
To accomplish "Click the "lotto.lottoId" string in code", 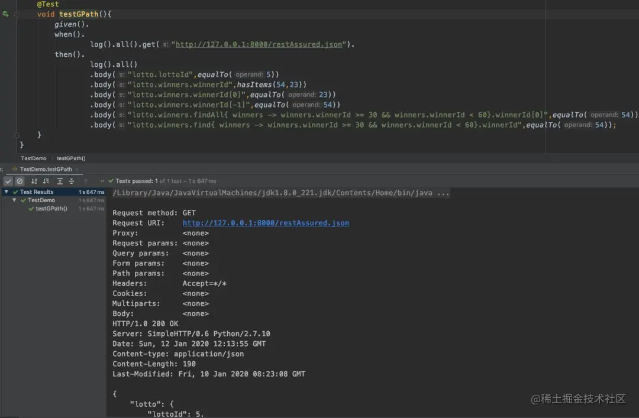I will (x=160, y=74).
